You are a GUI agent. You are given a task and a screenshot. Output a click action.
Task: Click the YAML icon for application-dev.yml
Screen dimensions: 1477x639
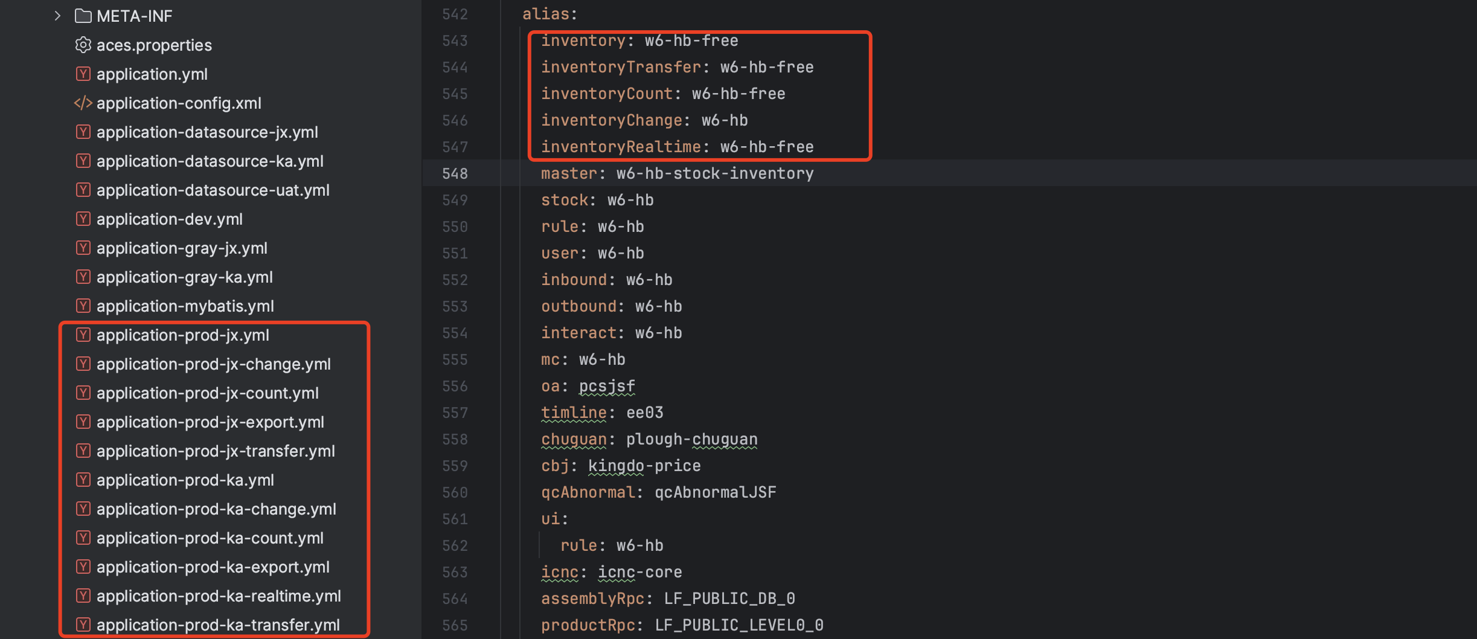coord(83,219)
